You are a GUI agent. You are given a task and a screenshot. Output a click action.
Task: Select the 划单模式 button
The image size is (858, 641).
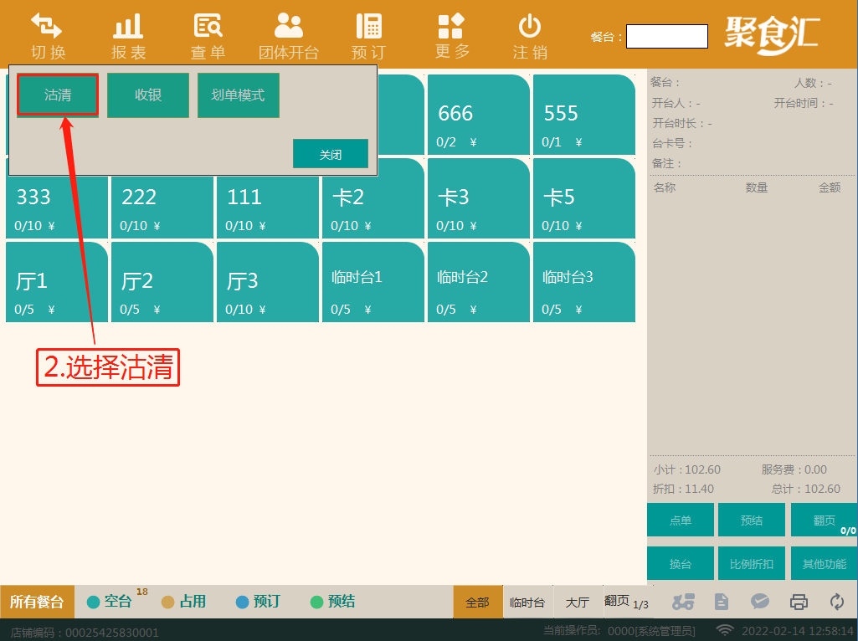point(239,95)
